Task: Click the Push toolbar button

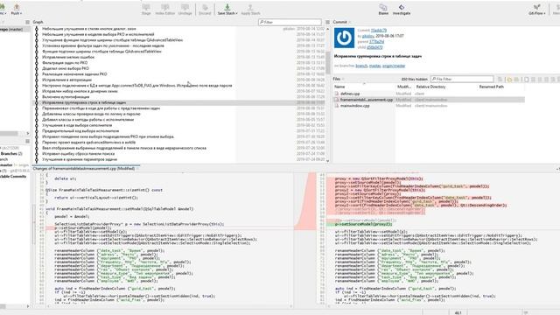Action: pyautogui.click(x=16, y=9)
